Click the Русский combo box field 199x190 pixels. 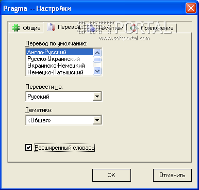click(x=63, y=97)
